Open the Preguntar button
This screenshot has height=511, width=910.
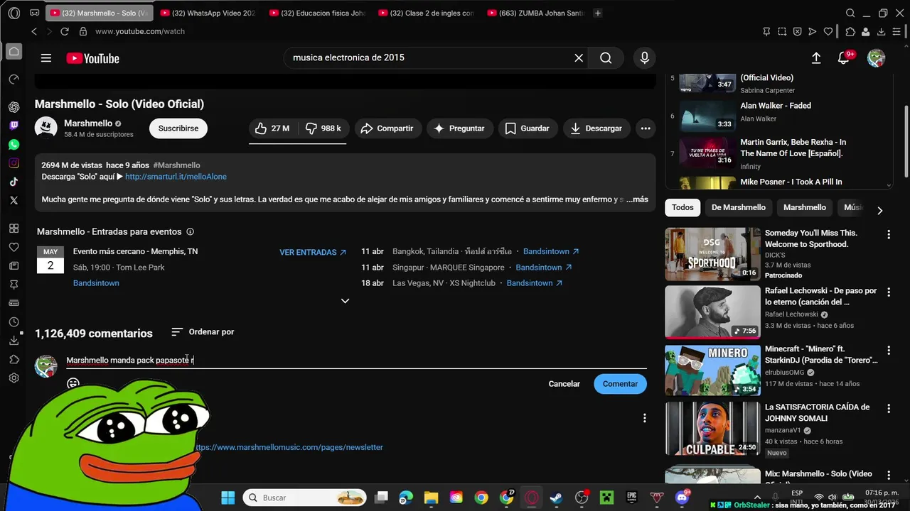pyautogui.click(x=460, y=128)
